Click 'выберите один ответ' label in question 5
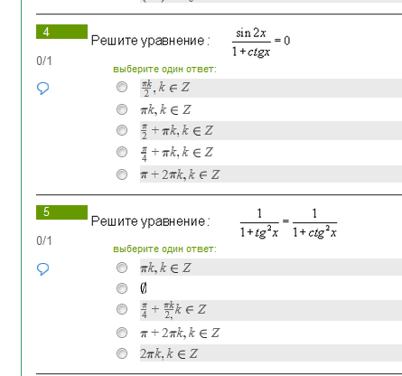Image resolution: width=402 pixels, height=376 pixels. tap(164, 249)
